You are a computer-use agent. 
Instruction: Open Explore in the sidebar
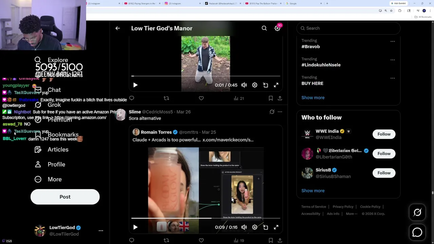click(51, 60)
